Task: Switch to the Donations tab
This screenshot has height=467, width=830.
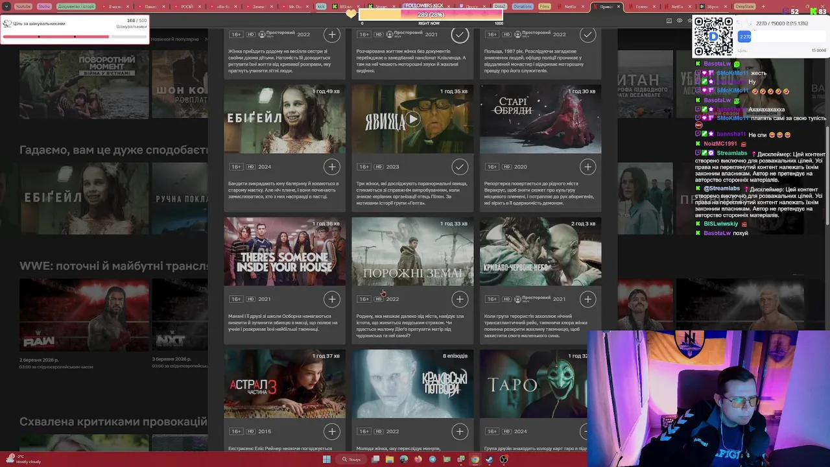Action: 522,6
